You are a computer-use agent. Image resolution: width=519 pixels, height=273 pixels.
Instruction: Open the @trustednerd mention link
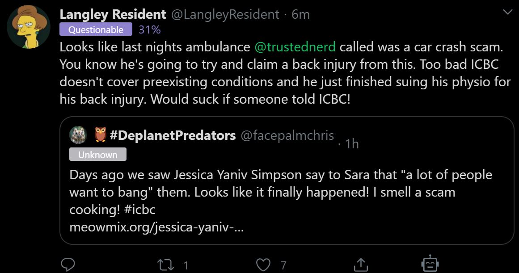pyautogui.click(x=295, y=47)
